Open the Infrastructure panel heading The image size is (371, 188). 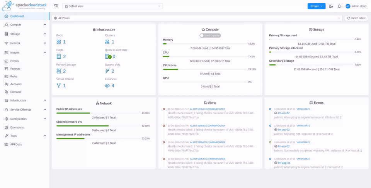104,30
